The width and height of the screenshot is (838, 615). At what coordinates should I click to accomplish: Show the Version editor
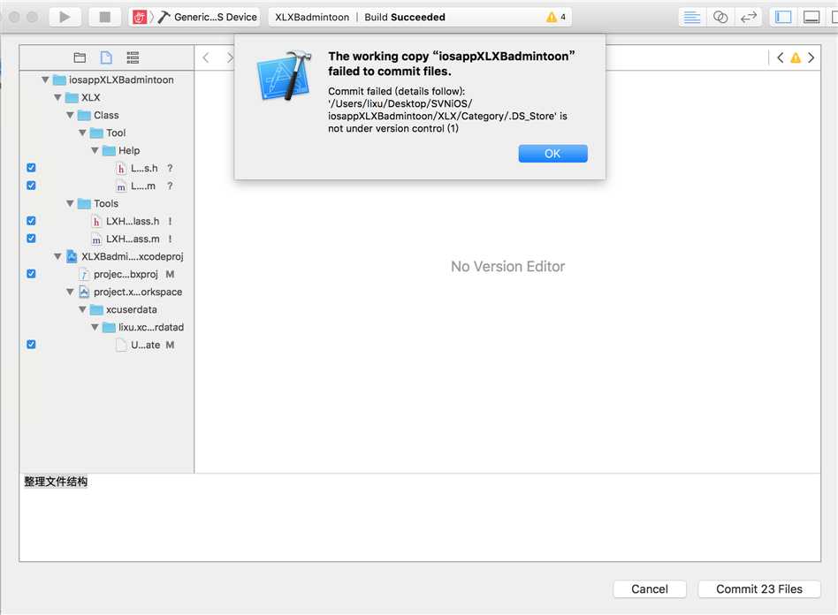tap(748, 17)
